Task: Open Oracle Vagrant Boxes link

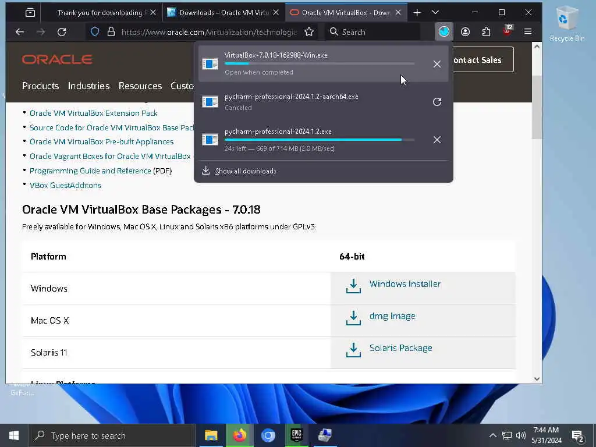Action: coord(110,156)
